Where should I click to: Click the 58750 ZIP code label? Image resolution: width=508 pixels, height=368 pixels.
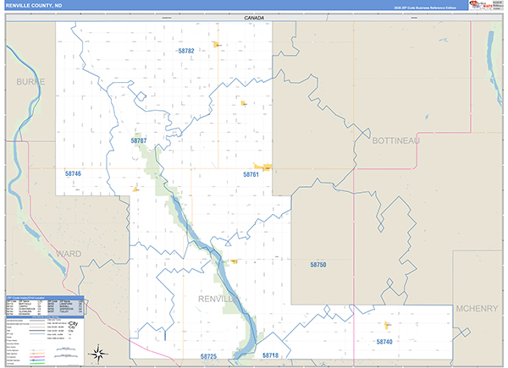pyautogui.click(x=318, y=265)
